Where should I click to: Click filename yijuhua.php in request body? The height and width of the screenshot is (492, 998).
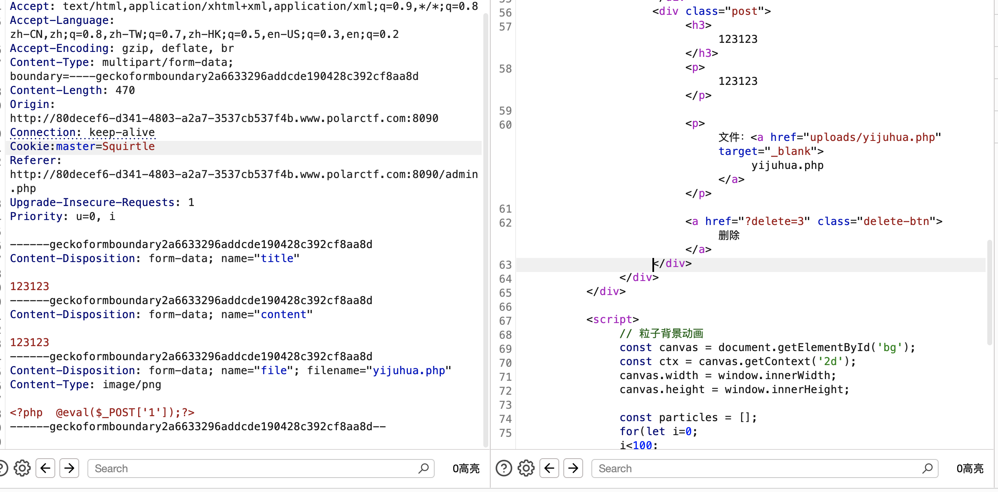(409, 371)
